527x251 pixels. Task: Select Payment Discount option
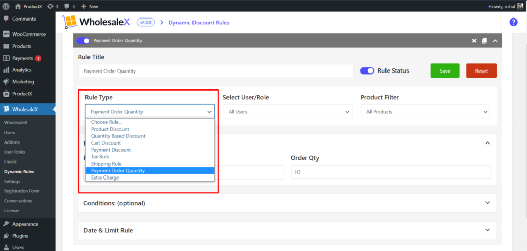(150, 150)
